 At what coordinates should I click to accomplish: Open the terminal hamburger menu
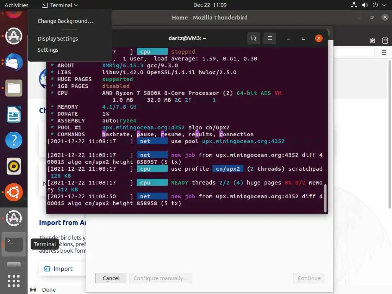point(270,38)
